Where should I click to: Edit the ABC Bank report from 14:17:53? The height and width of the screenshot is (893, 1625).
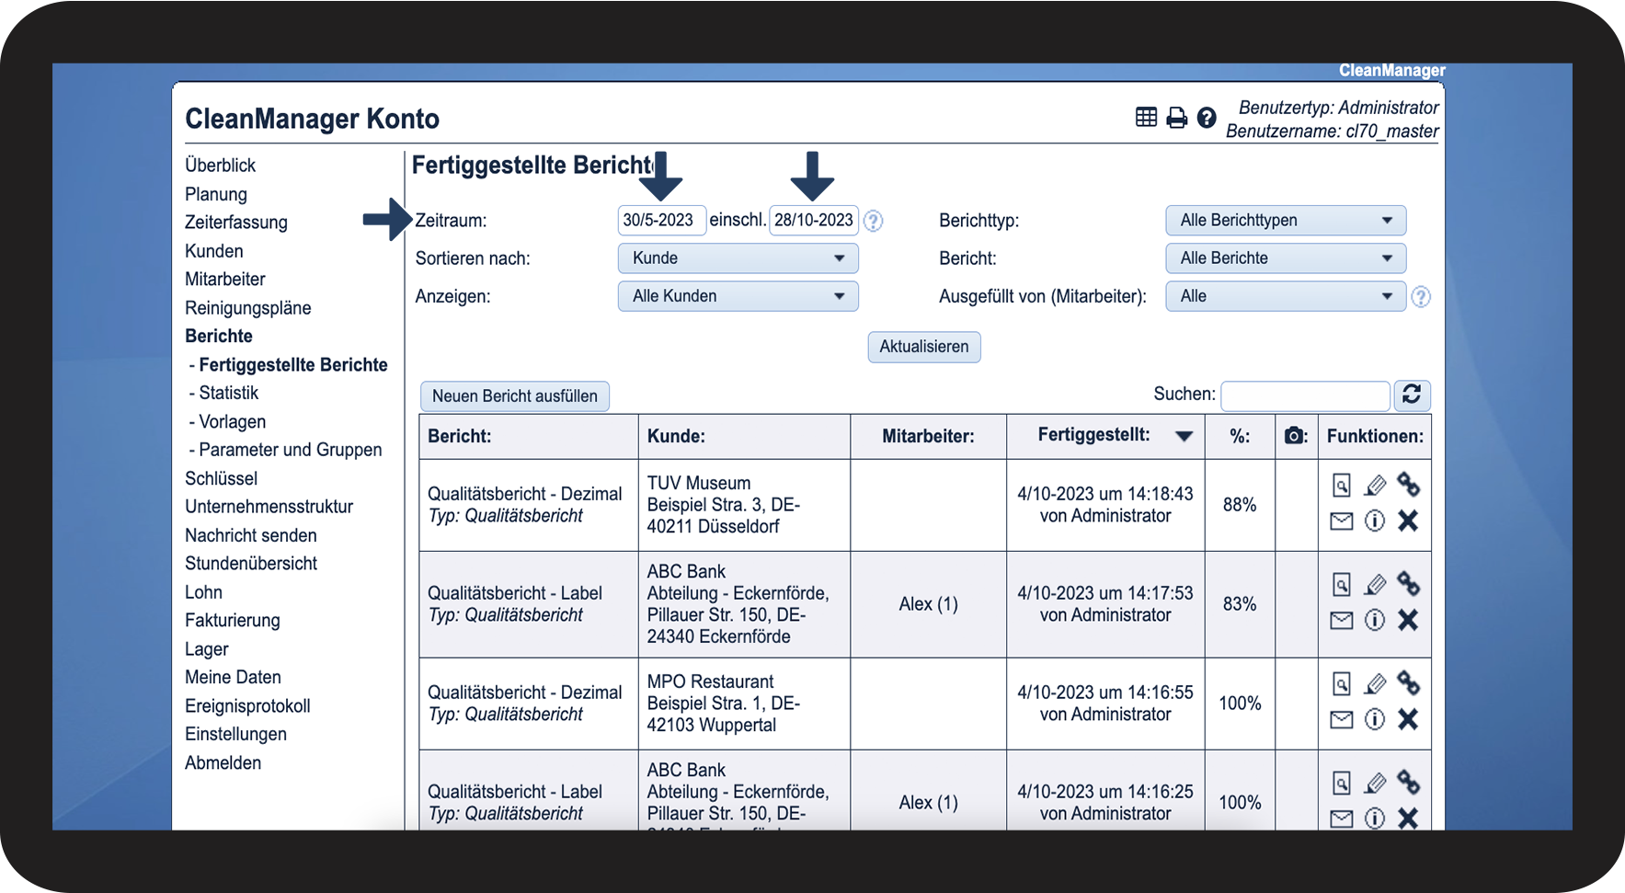[1375, 584]
